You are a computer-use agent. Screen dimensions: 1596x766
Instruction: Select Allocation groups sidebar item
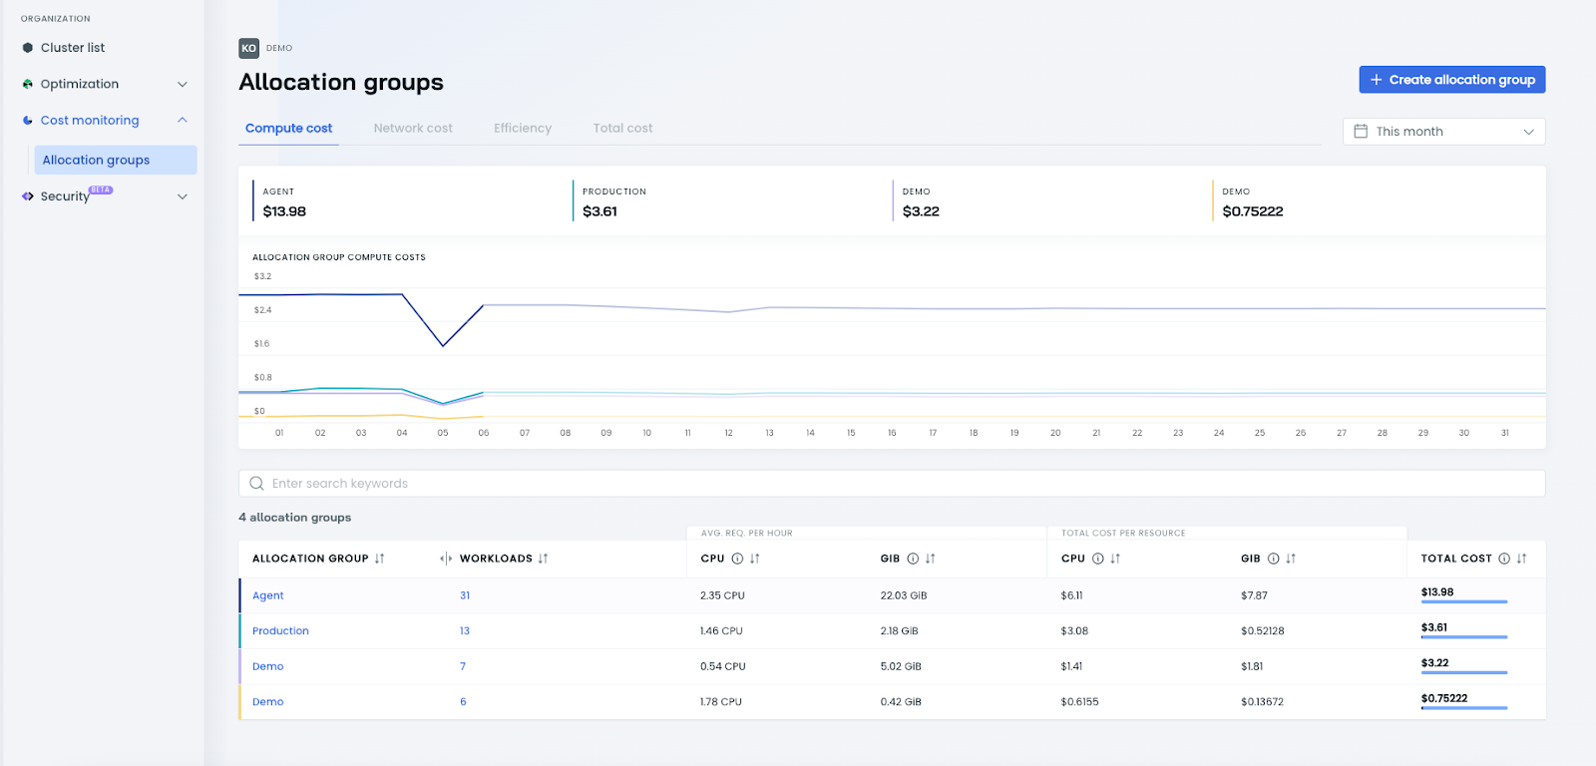pyautogui.click(x=116, y=160)
